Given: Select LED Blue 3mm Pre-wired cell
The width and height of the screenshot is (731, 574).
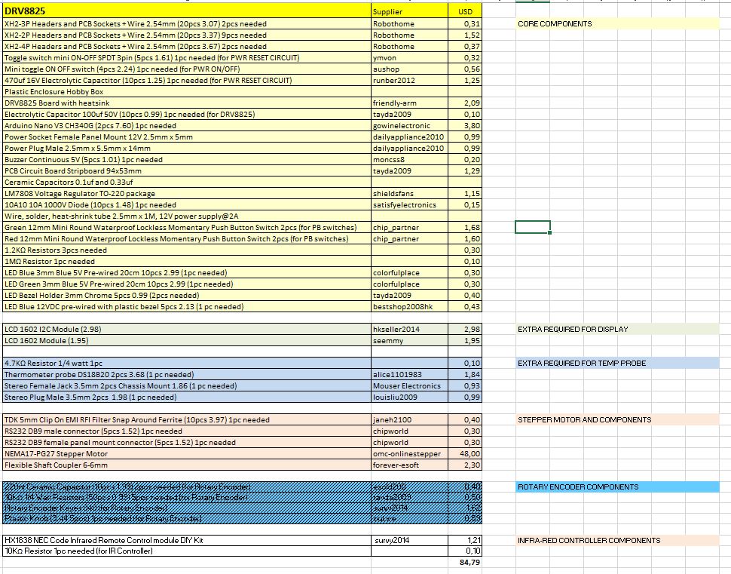Looking at the screenshot, I should pyautogui.click(x=187, y=272).
